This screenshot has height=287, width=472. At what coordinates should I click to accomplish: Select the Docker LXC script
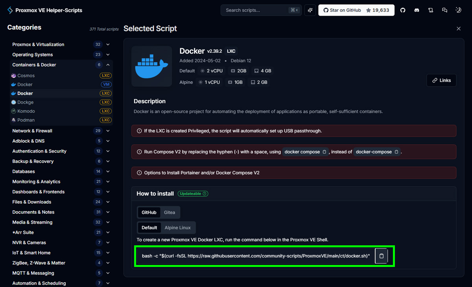coord(62,94)
